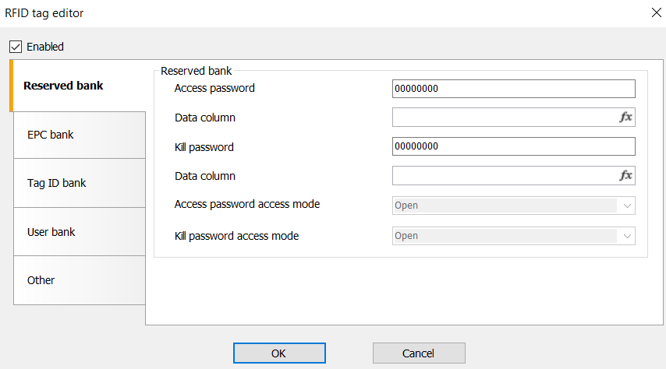This screenshot has width=666, height=369.
Task: Select the Data column field under Access password
Action: pyautogui.click(x=504, y=118)
